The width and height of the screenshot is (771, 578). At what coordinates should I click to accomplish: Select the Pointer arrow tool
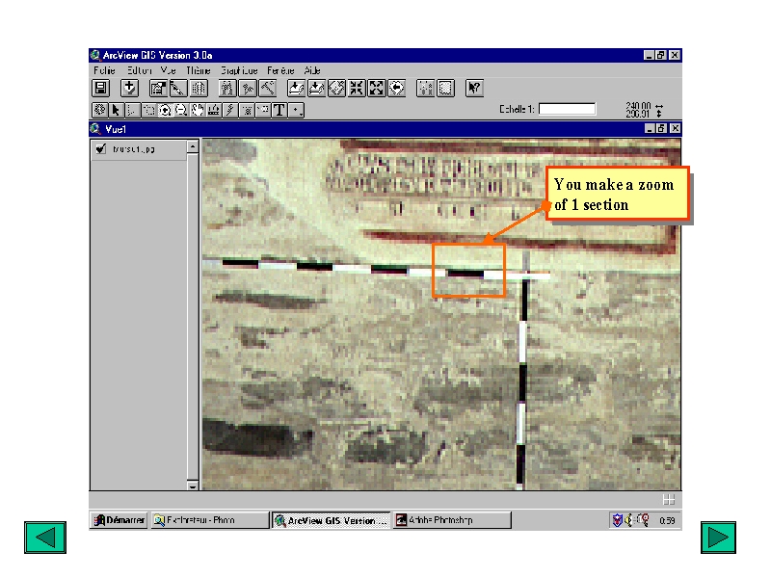116,110
